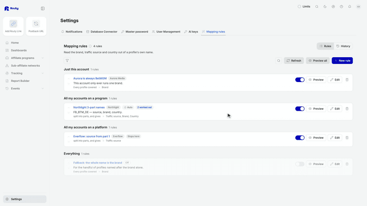
Task: Click the rules search magnifier icon
Action: (279, 61)
